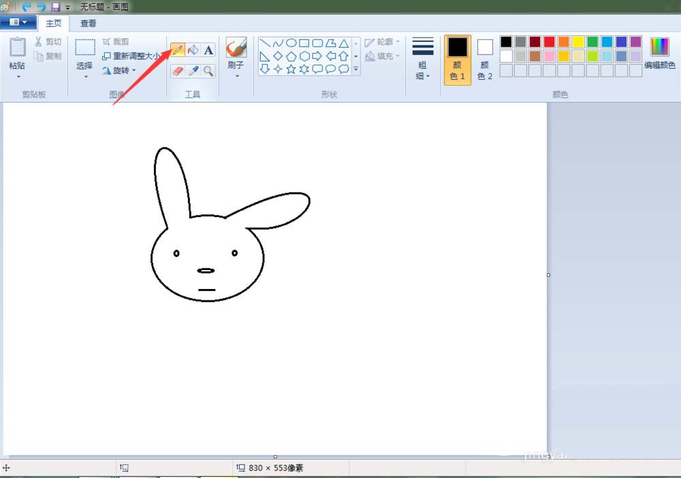Click the Save icon in the title bar
This screenshot has width=681, height=478.
click(55, 7)
